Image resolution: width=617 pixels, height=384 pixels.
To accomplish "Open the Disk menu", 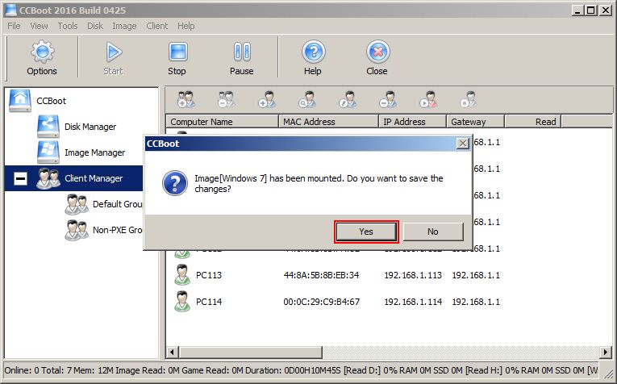I will pyautogui.click(x=95, y=26).
